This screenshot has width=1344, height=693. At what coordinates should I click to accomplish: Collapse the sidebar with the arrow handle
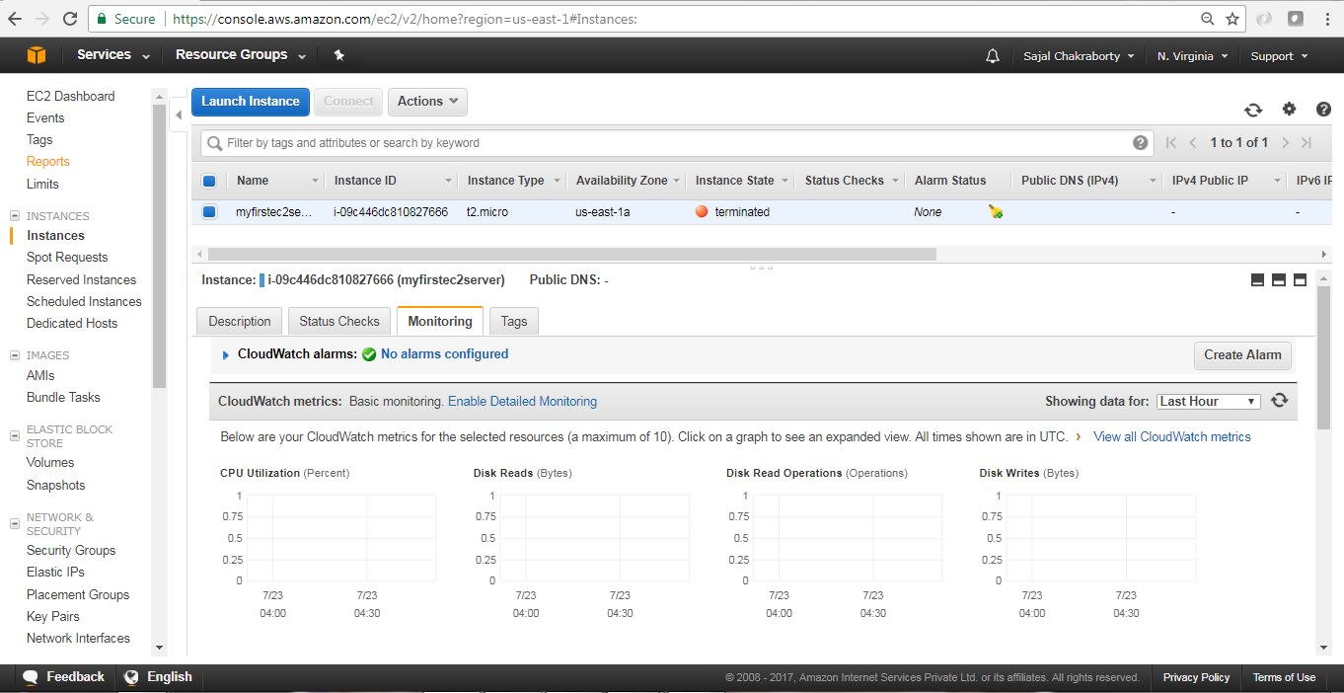[179, 115]
